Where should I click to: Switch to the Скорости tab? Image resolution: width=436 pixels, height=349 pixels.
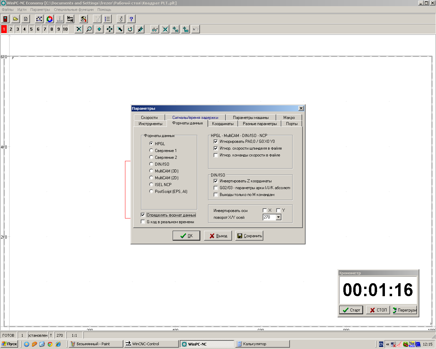(149, 118)
